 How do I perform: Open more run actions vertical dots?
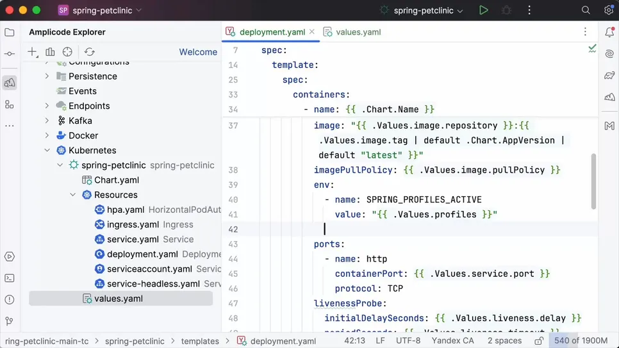coord(529,10)
